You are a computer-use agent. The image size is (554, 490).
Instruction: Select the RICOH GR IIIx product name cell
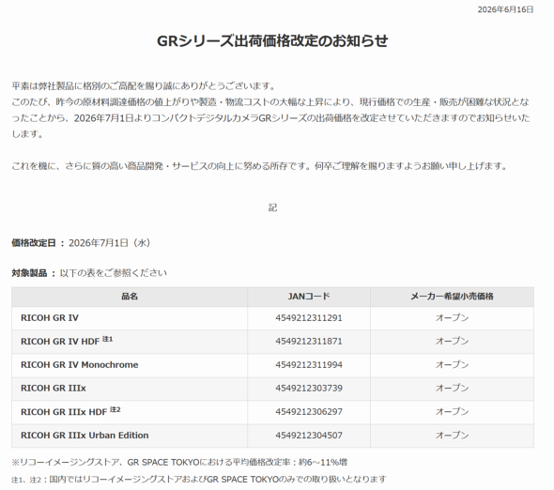point(130,389)
